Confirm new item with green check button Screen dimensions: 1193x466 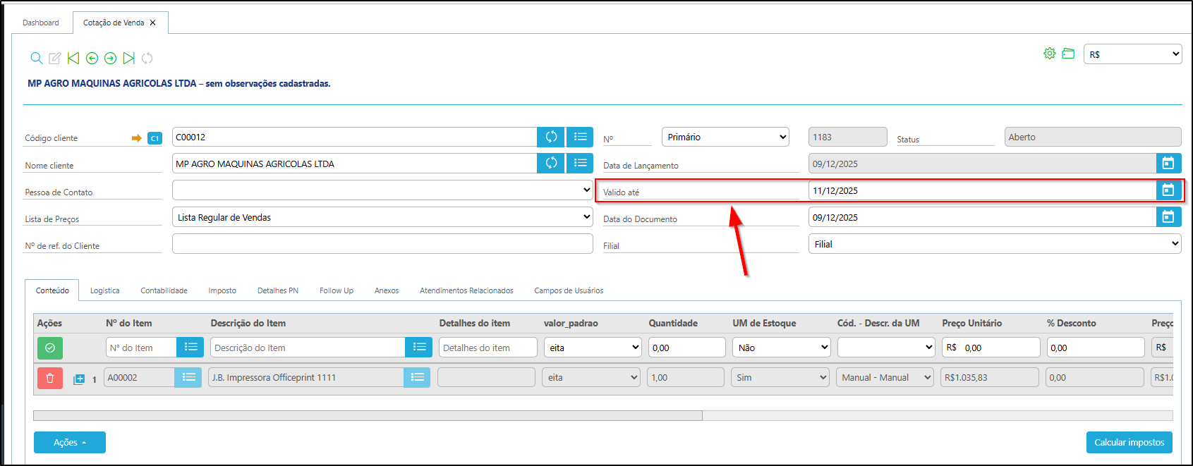point(49,348)
